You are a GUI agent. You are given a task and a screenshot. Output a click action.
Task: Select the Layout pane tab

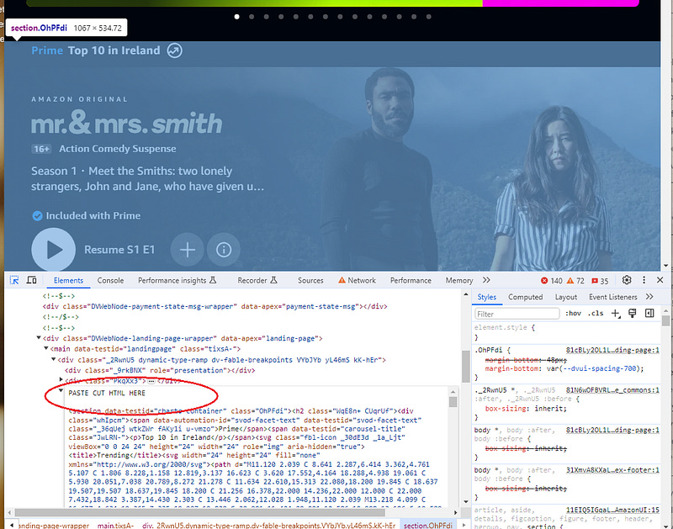[x=565, y=297]
